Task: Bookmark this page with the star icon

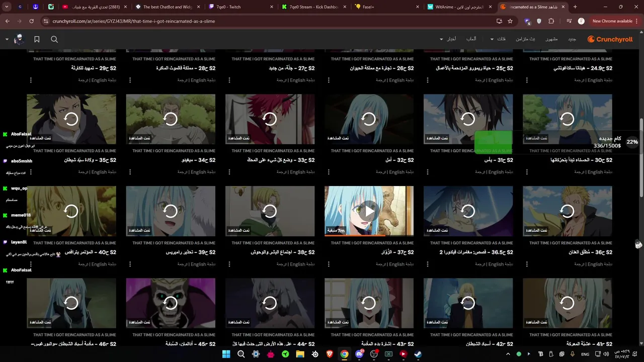Action: coord(510,21)
